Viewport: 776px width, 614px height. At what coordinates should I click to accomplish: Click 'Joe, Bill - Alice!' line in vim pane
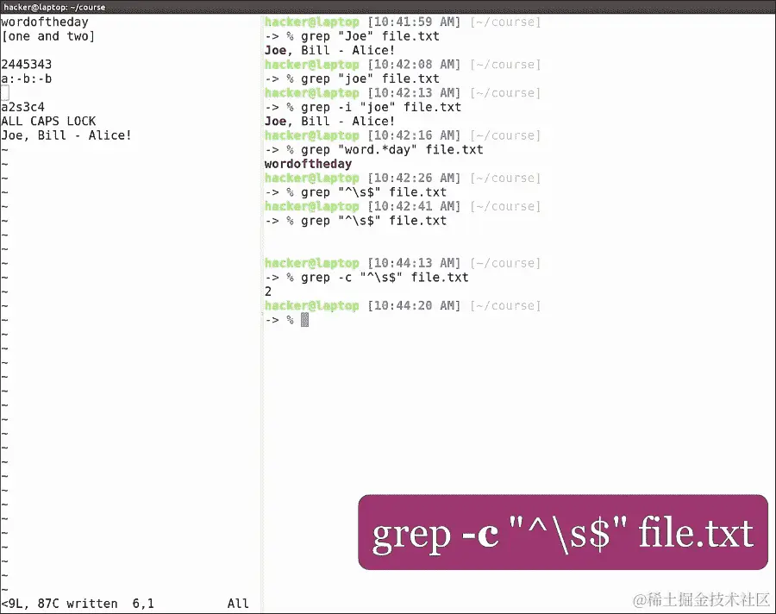pos(66,135)
